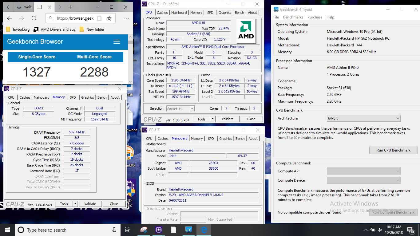Screen dimensions: 420x236
Task: Open the Geekbench File menu
Action: point(276,17)
